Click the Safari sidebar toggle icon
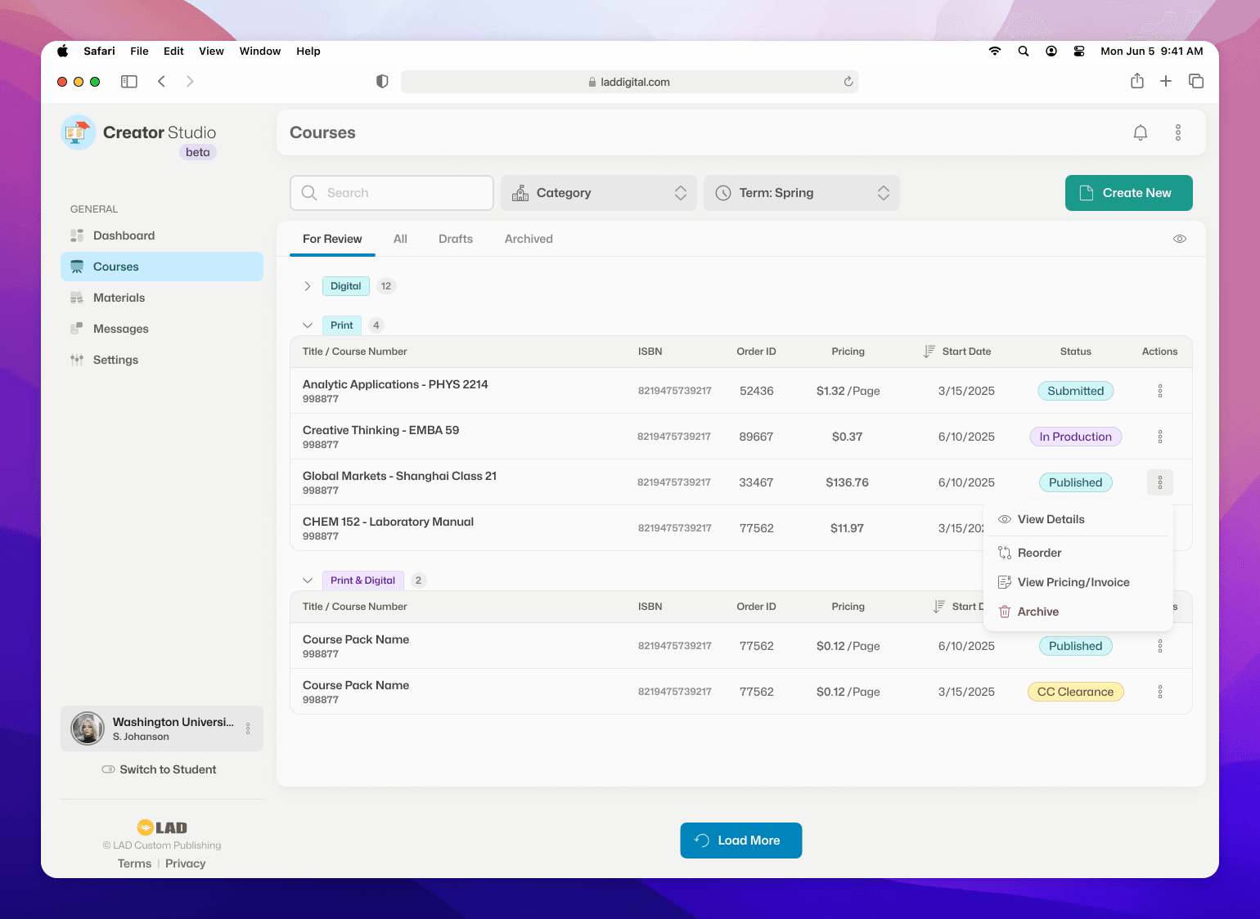The width and height of the screenshot is (1260, 919). click(x=129, y=82)
